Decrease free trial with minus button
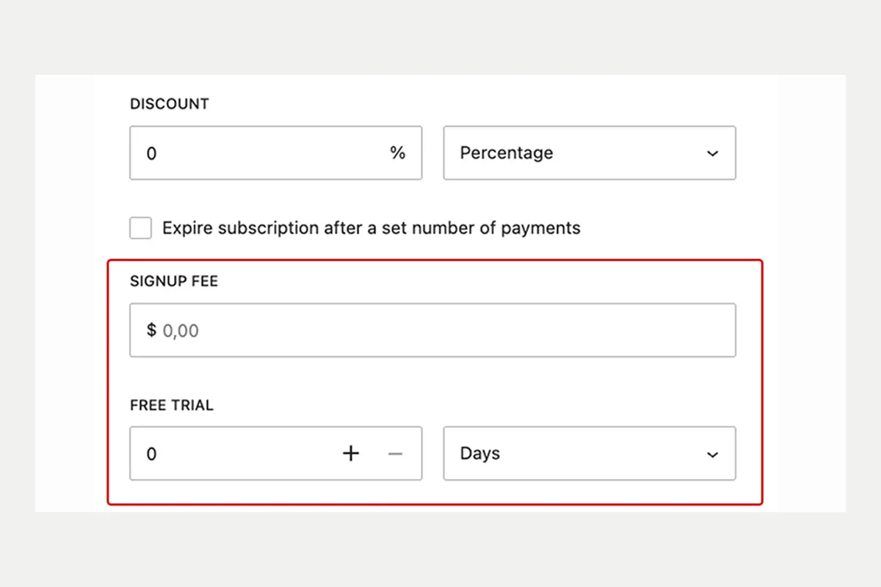 coord(395,453)
